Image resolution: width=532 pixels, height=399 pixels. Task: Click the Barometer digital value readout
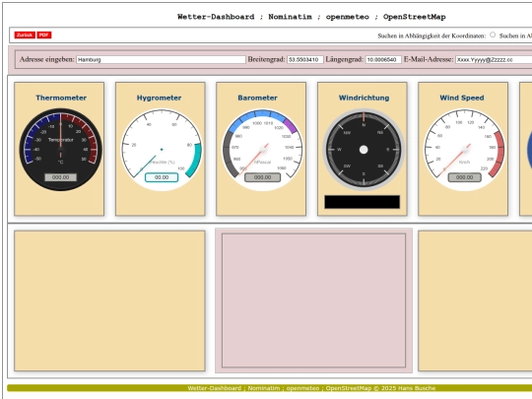[263, 177]
